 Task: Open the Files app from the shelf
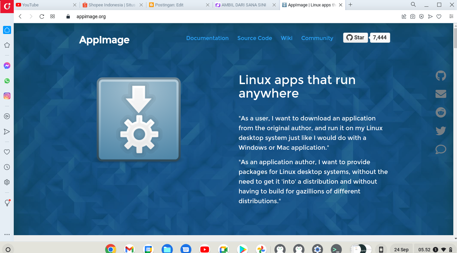(167, 249)
